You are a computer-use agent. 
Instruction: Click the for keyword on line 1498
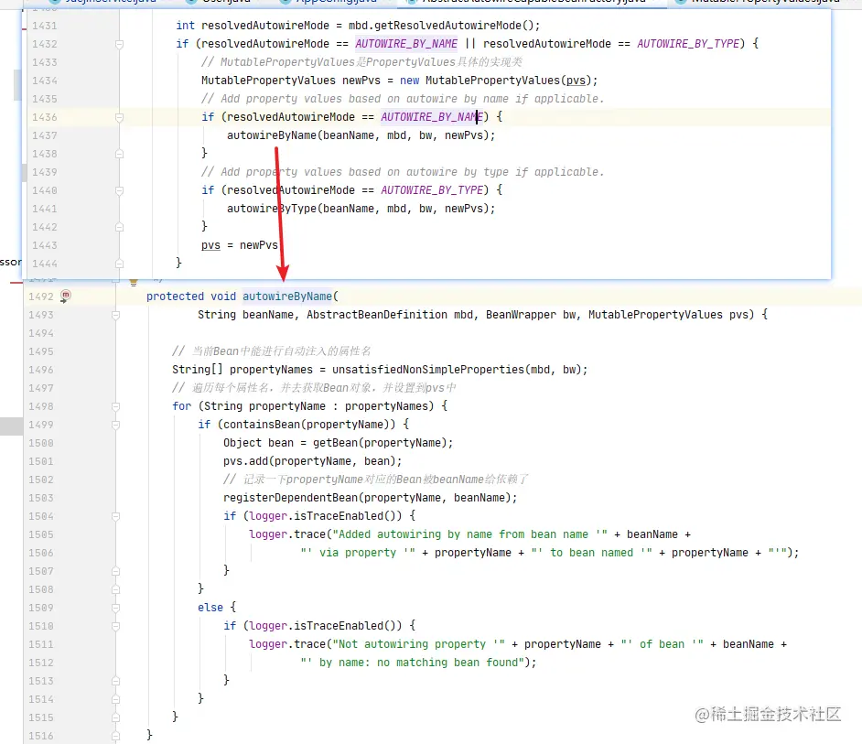pyautogui.click(x=182, y=405)
